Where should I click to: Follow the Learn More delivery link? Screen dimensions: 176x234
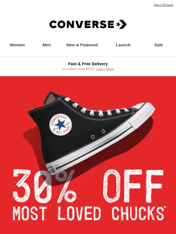pyautogui.click(x=105, y=69)
